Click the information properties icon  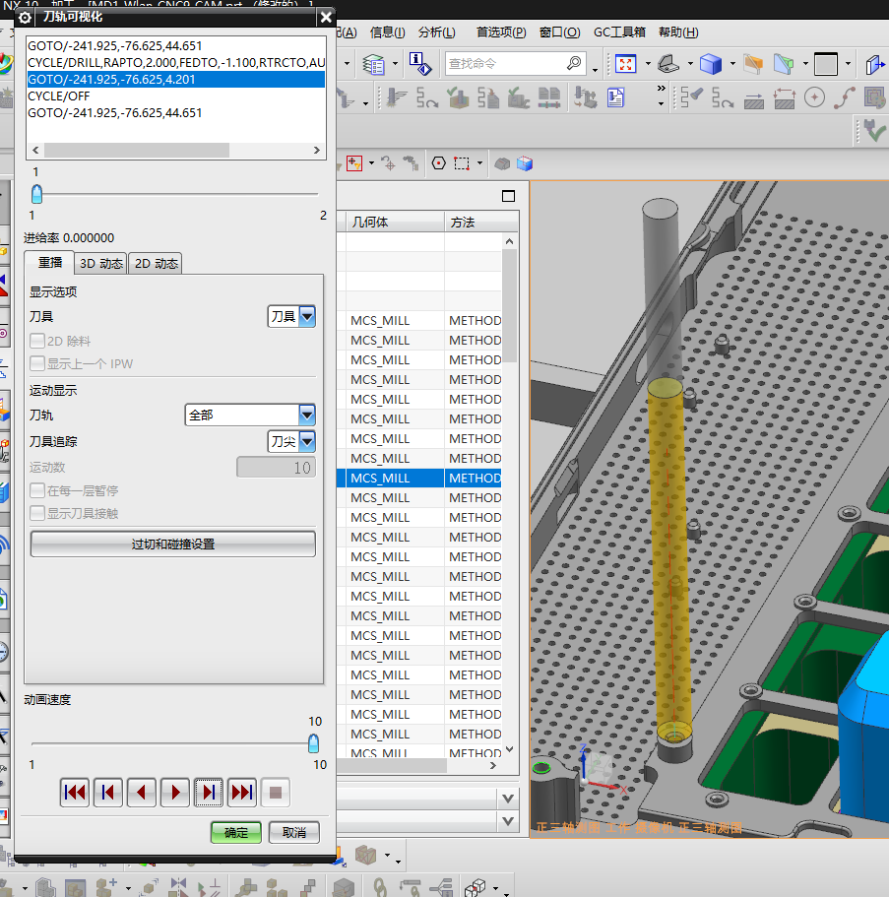tap(420, 65)
